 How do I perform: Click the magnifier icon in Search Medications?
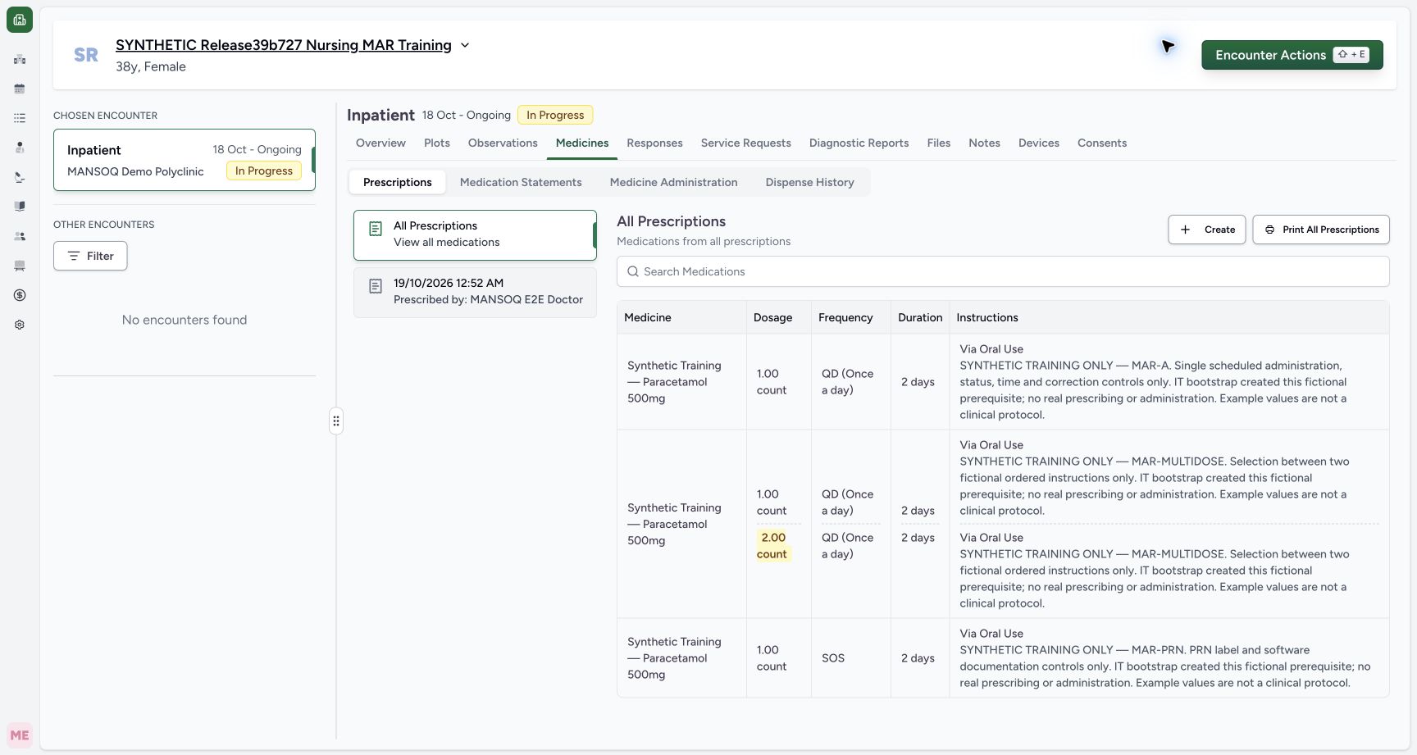coord(633,271)
